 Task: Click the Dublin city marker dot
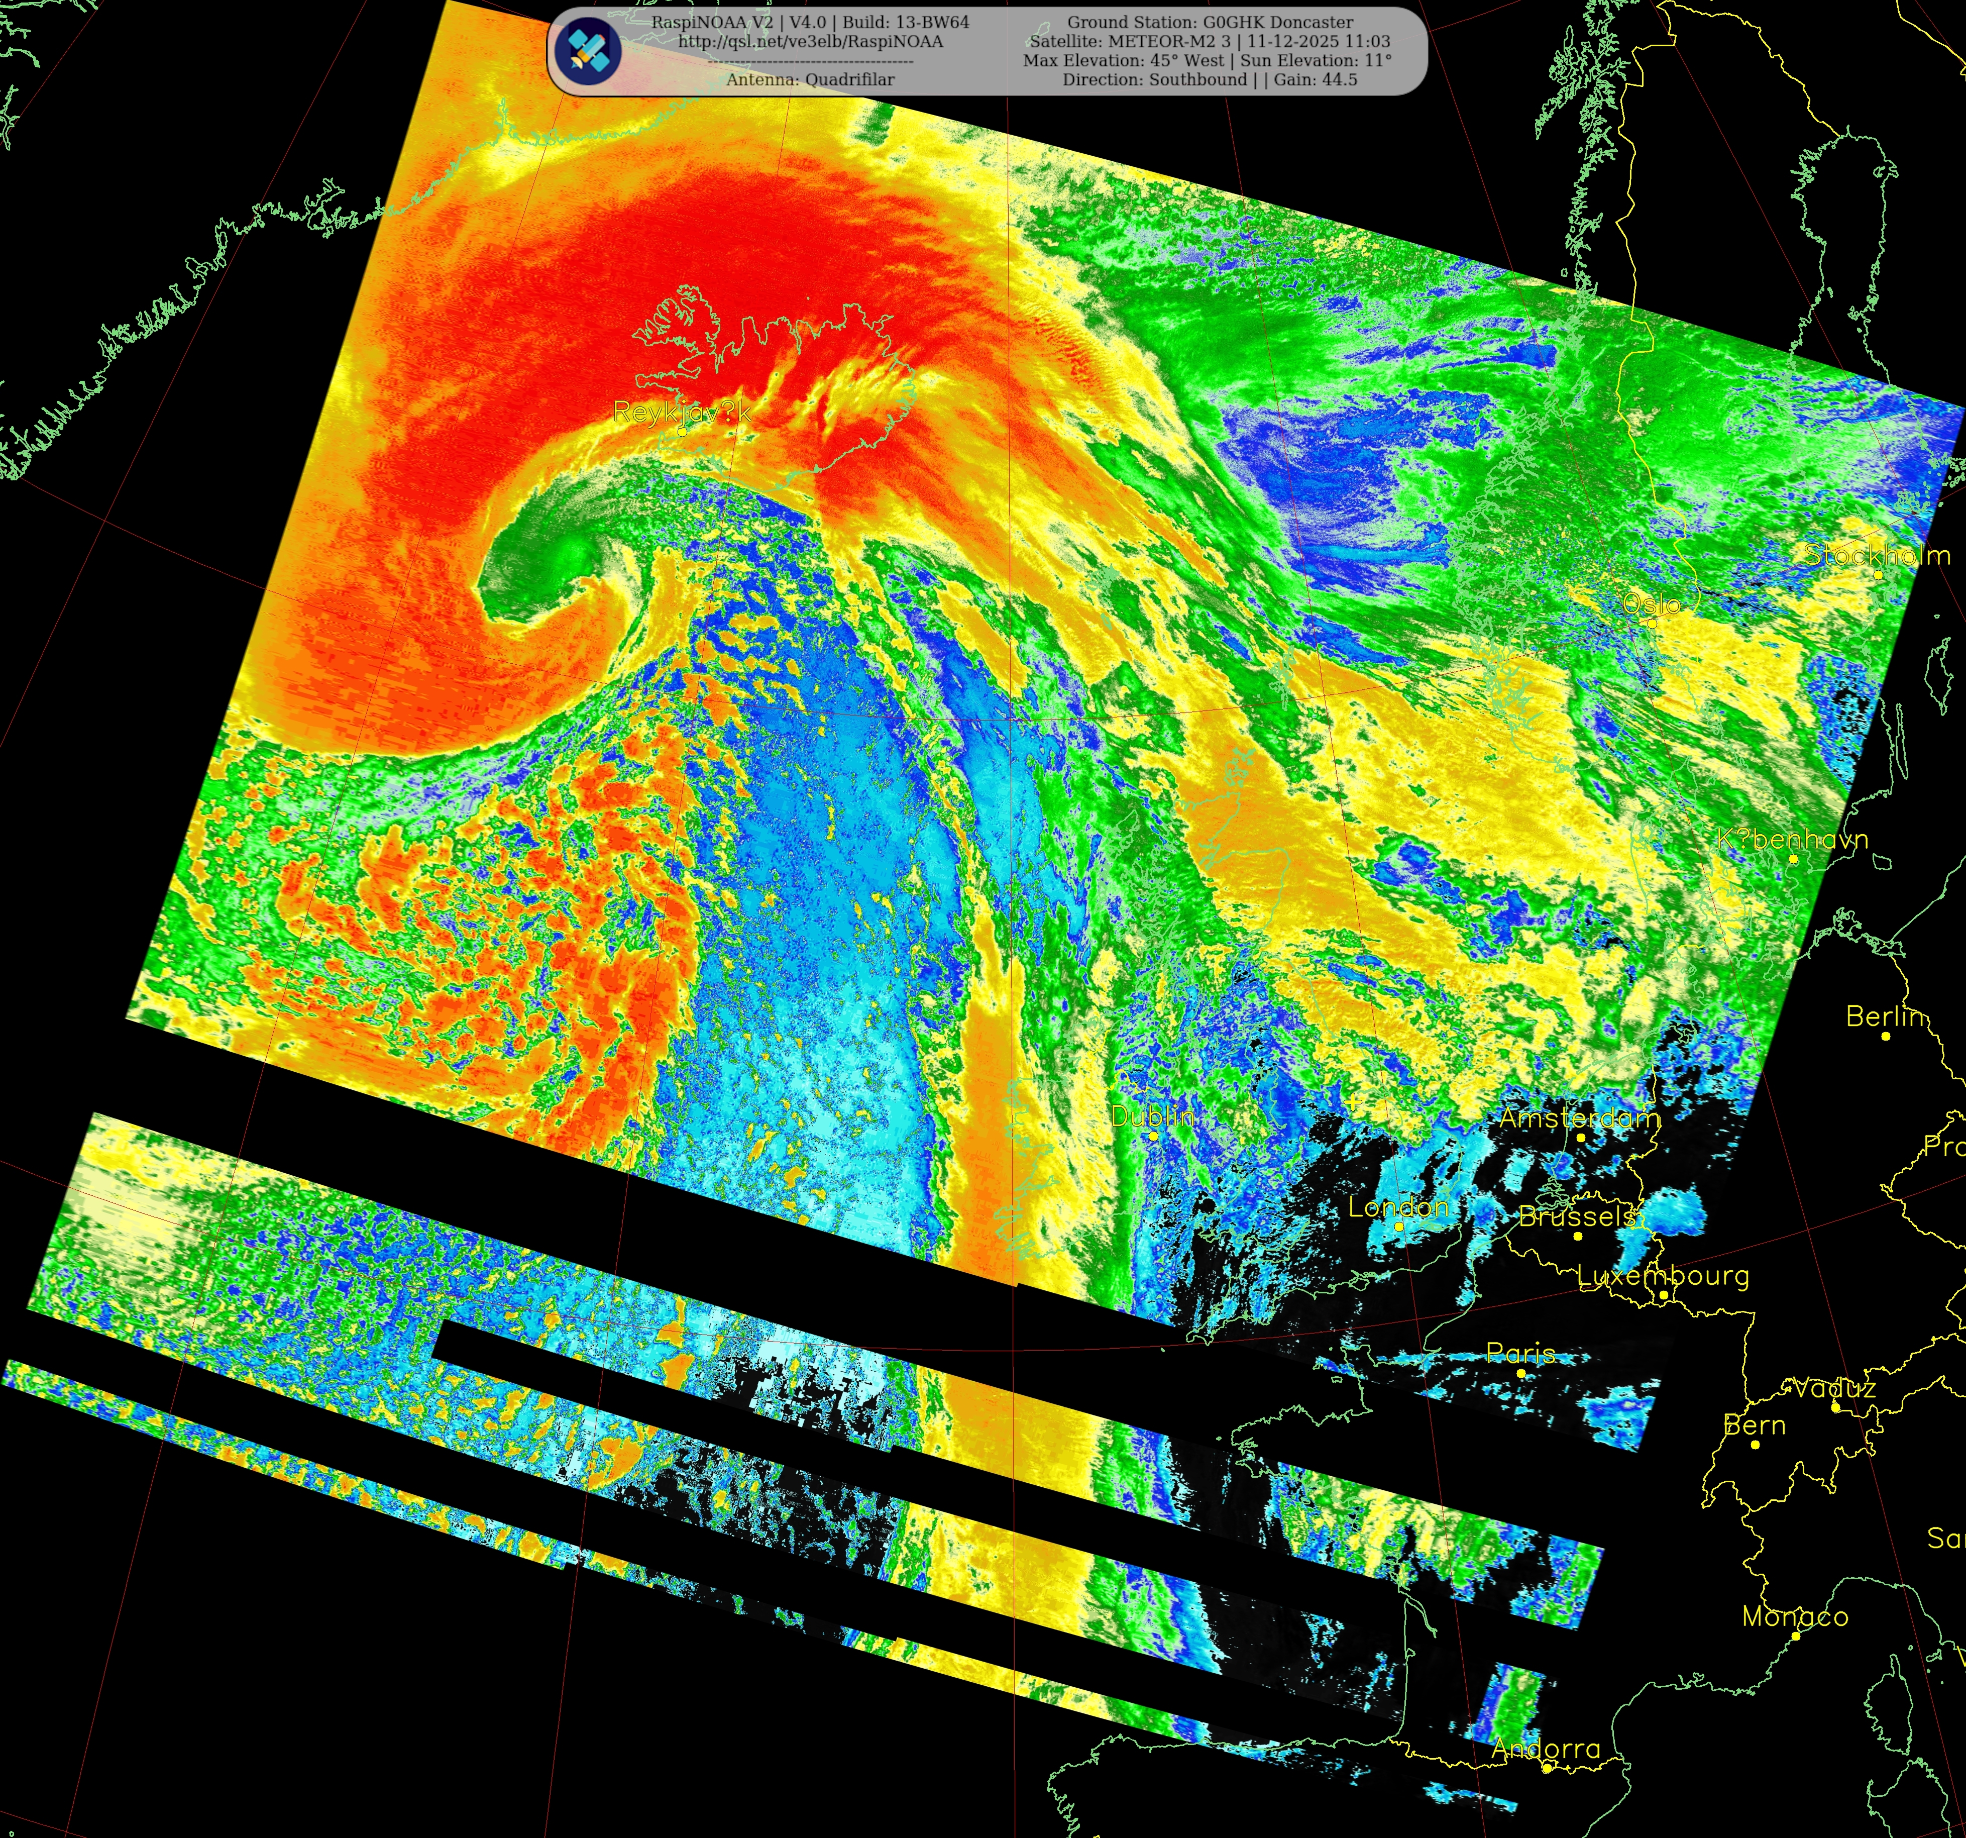point(1153,1136)
